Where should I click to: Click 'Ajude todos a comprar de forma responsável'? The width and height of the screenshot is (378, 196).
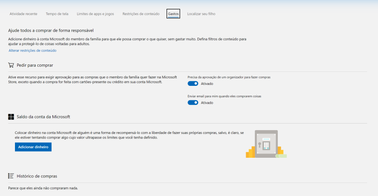pos(51,30)
